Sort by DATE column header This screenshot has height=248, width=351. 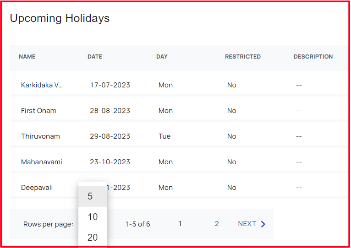[x=95, y=57]
